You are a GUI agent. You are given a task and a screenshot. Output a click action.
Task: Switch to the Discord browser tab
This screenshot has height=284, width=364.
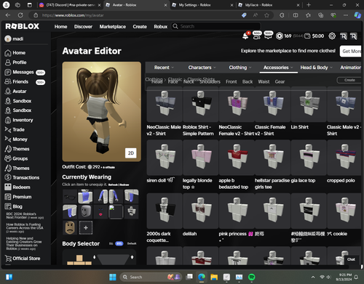tap(71, 5)
